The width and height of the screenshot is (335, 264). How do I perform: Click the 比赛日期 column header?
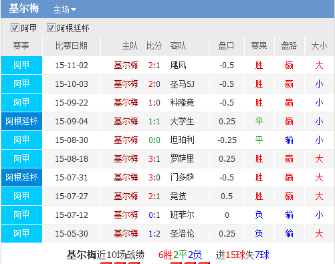pos(72,46)
